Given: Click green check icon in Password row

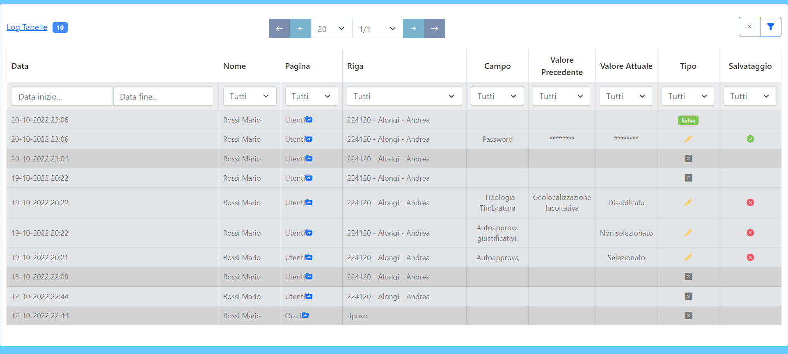Looking at the screenshot, I should pyautogui.click(x=750, y=139).
